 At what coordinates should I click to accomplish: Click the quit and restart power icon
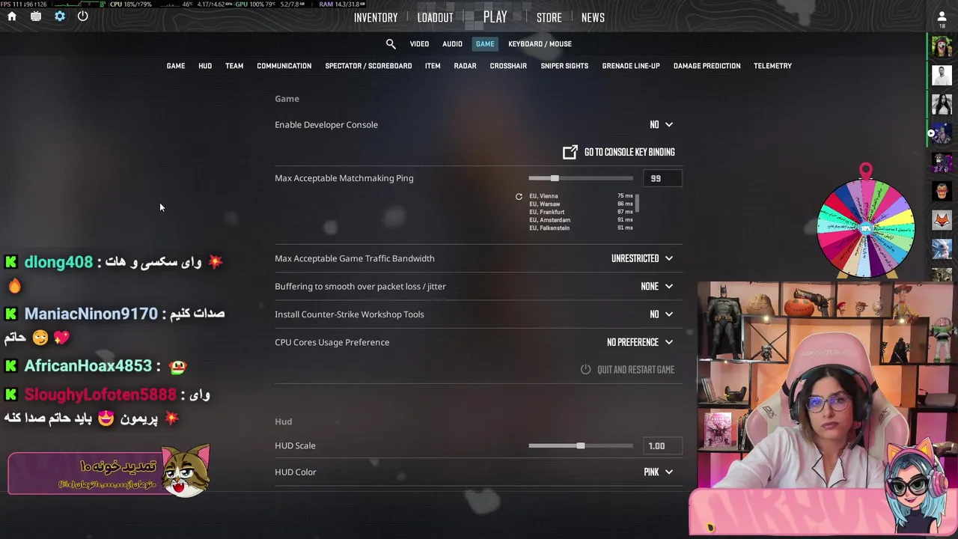(x=585, y=370)
